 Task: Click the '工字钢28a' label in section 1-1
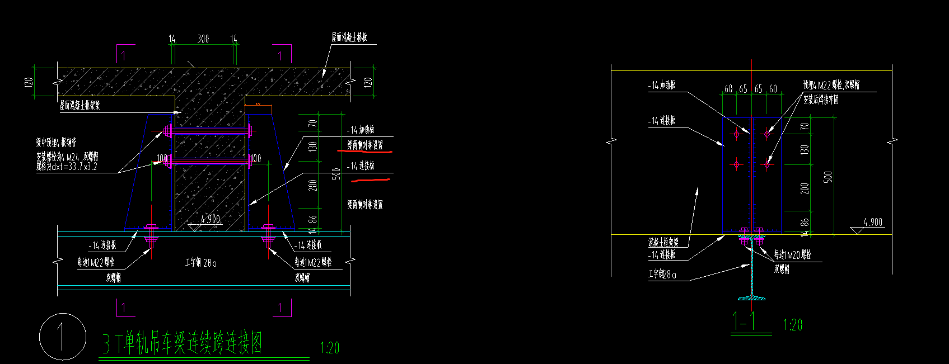tap(662, 274)
